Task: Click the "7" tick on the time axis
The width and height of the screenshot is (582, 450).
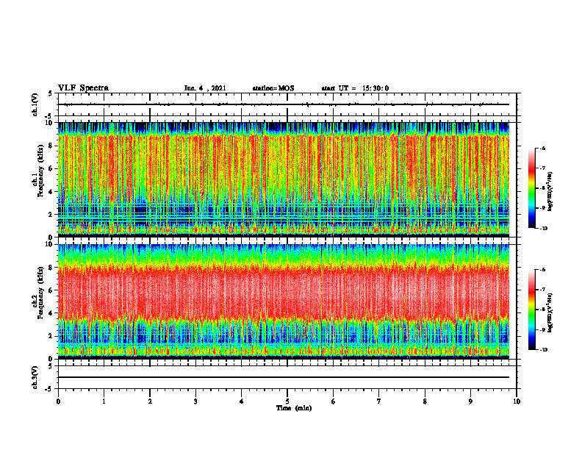Action: tap(379, 401)
